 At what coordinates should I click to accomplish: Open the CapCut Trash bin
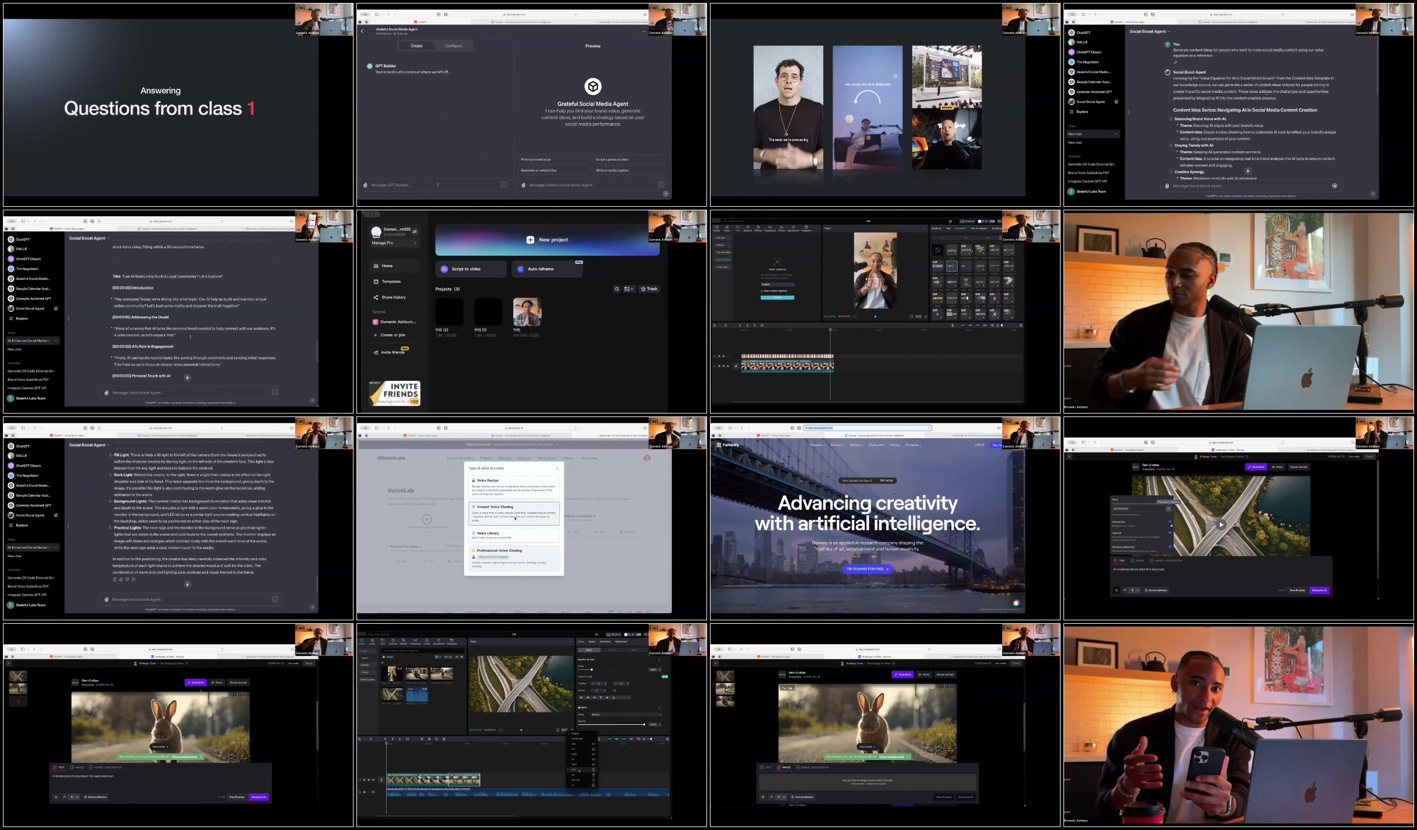pyautogui.click(x=649, y=289)
